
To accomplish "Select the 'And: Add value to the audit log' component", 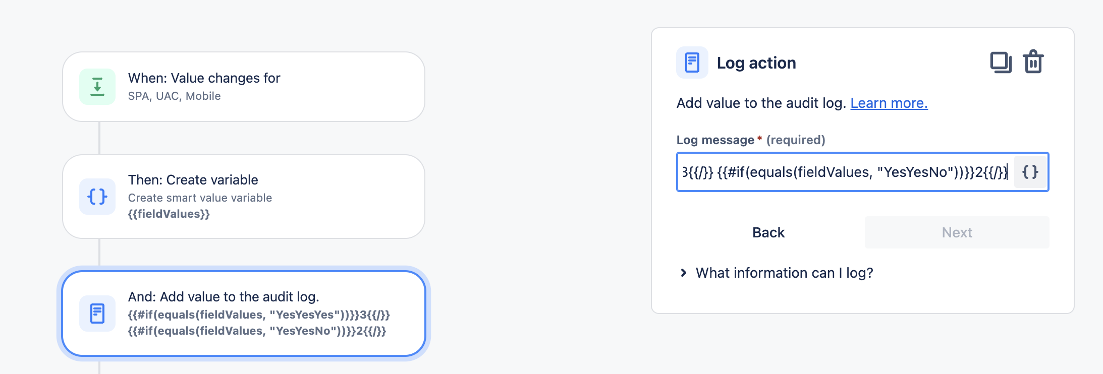I will click(x=244, y=314).
